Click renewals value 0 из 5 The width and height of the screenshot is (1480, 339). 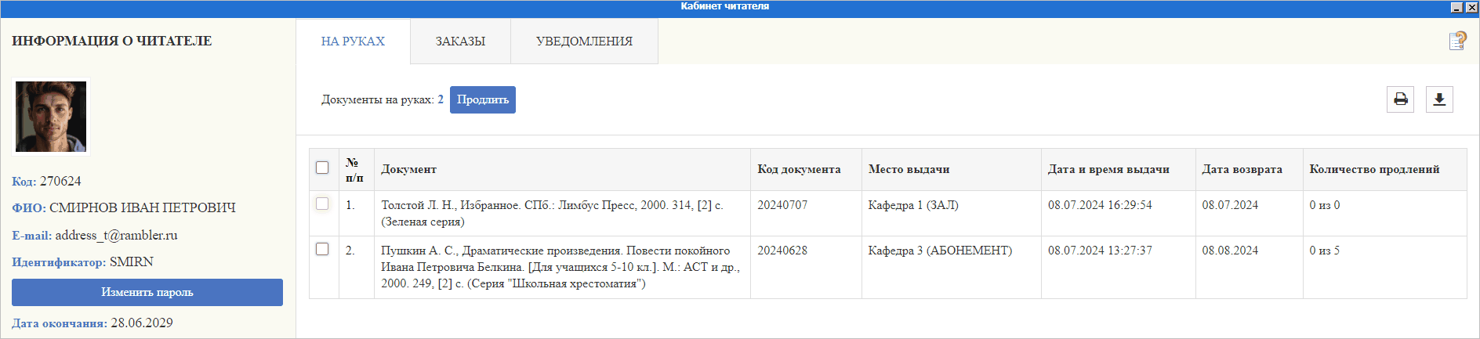(1325, 251)
